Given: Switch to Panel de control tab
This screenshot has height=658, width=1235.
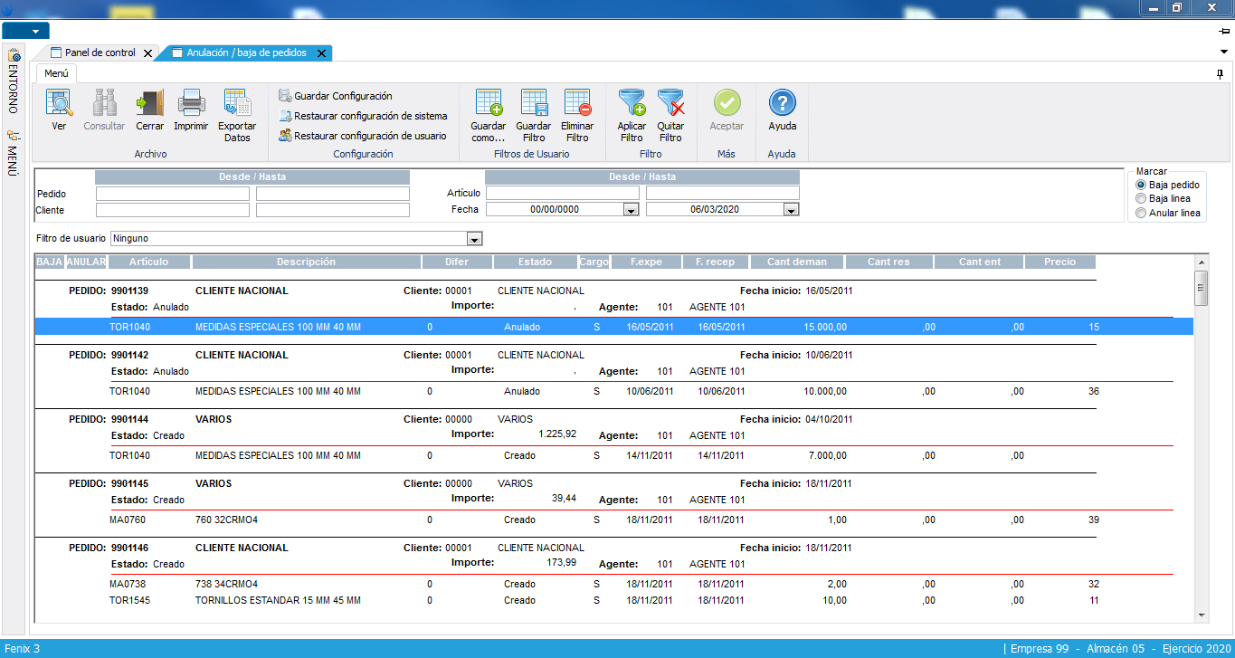Looking at the screenshot, I should click(100, 53).
